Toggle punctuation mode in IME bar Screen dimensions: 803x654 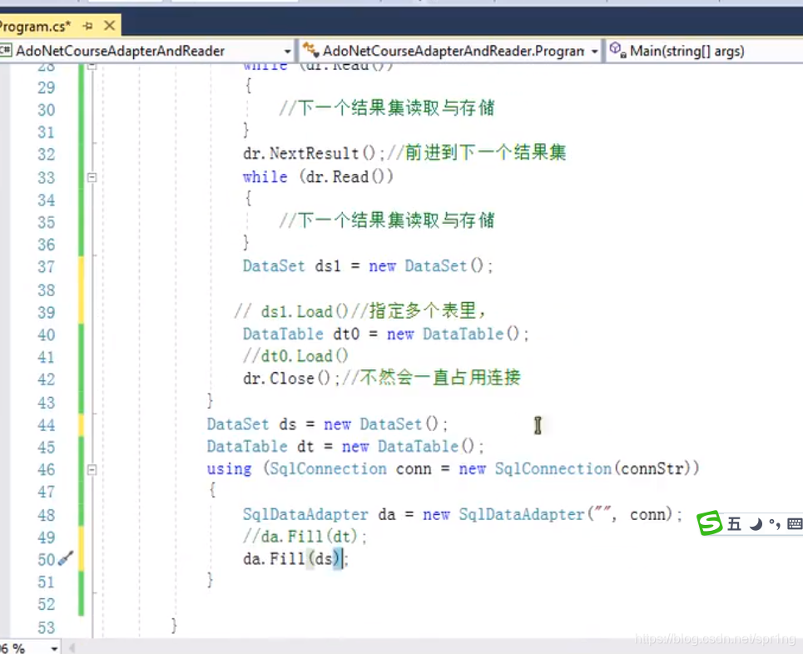pos(775,524)
